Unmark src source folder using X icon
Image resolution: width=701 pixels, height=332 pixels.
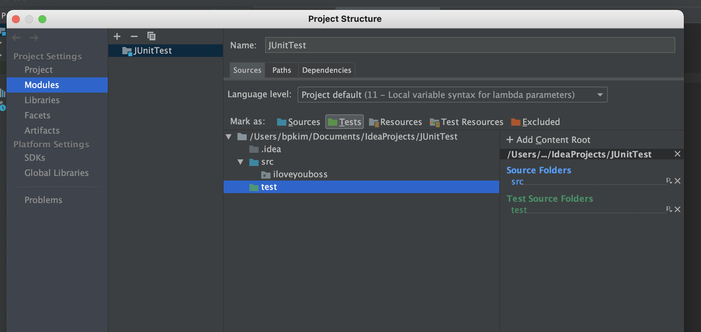coord(678,181)
